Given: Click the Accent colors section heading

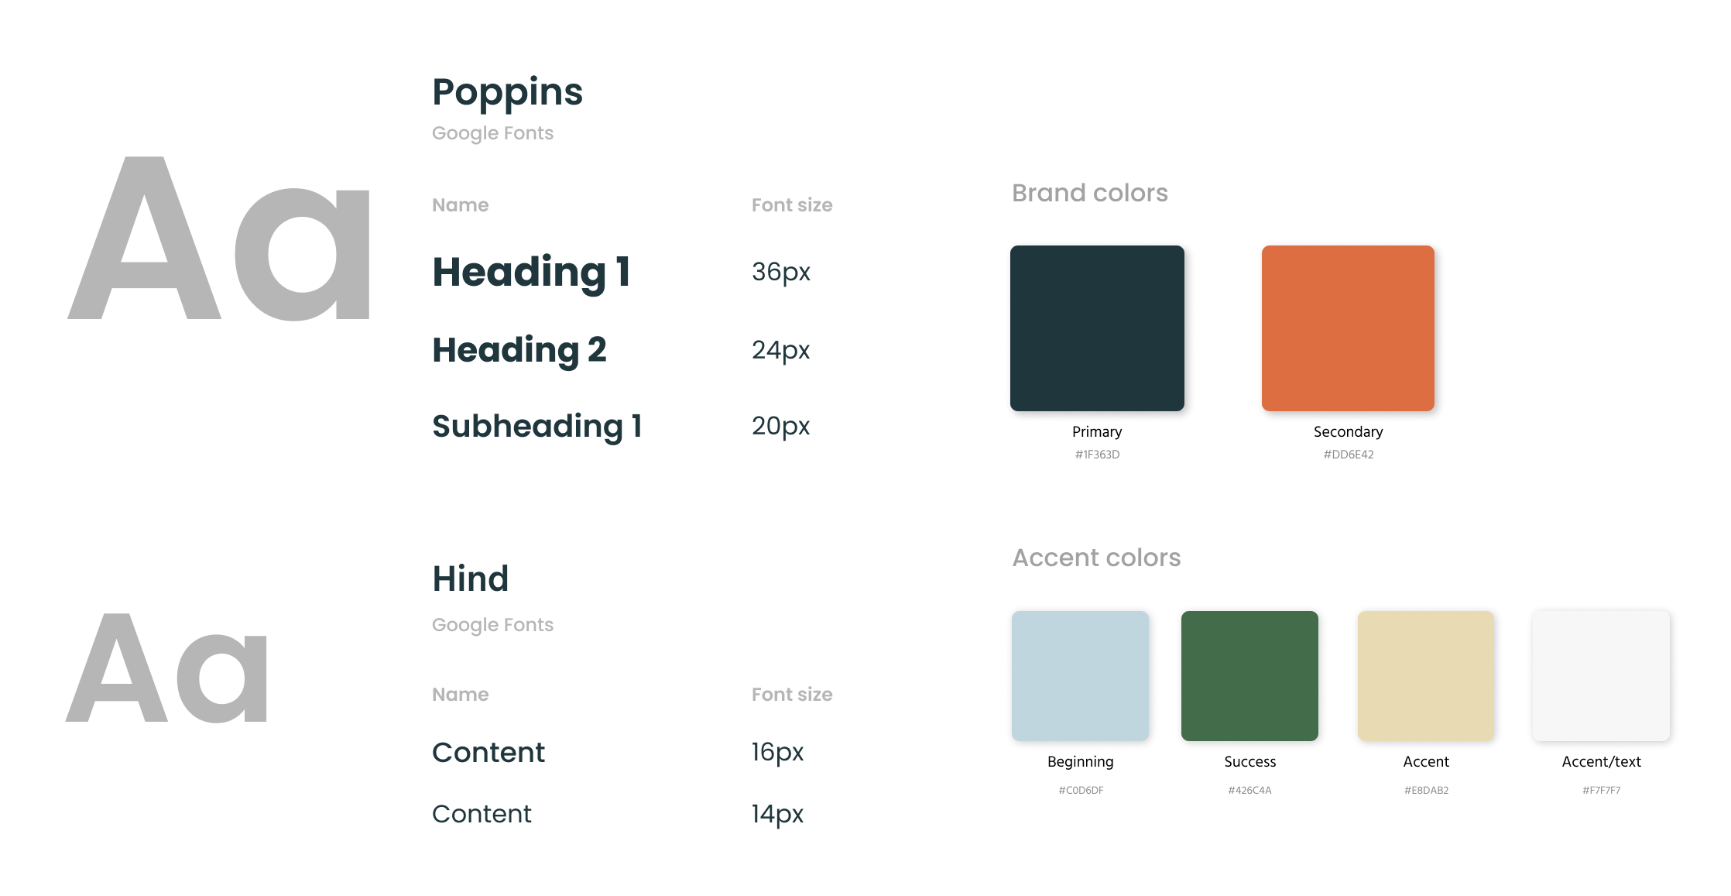Looking at the screenshot, I should coord(1096,558).
